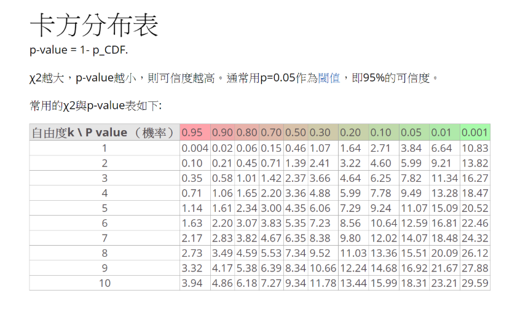Screen dimensions: 512x312
Task: Click the value 26.12 in row 8
Action: point(475,253)
